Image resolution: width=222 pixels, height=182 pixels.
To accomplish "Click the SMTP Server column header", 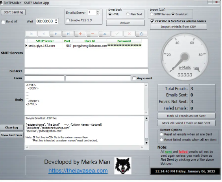I will (45, 41).
